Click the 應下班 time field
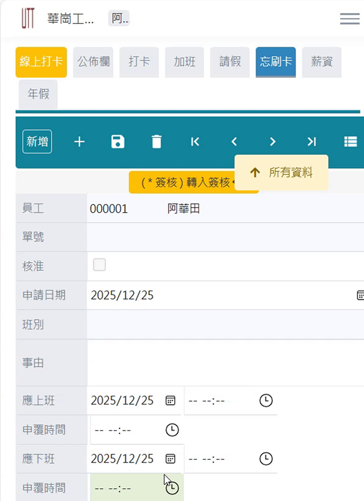 coord(231,459)
